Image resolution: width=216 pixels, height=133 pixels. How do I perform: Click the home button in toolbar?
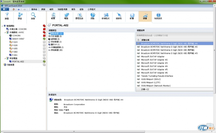click(13, 9)
